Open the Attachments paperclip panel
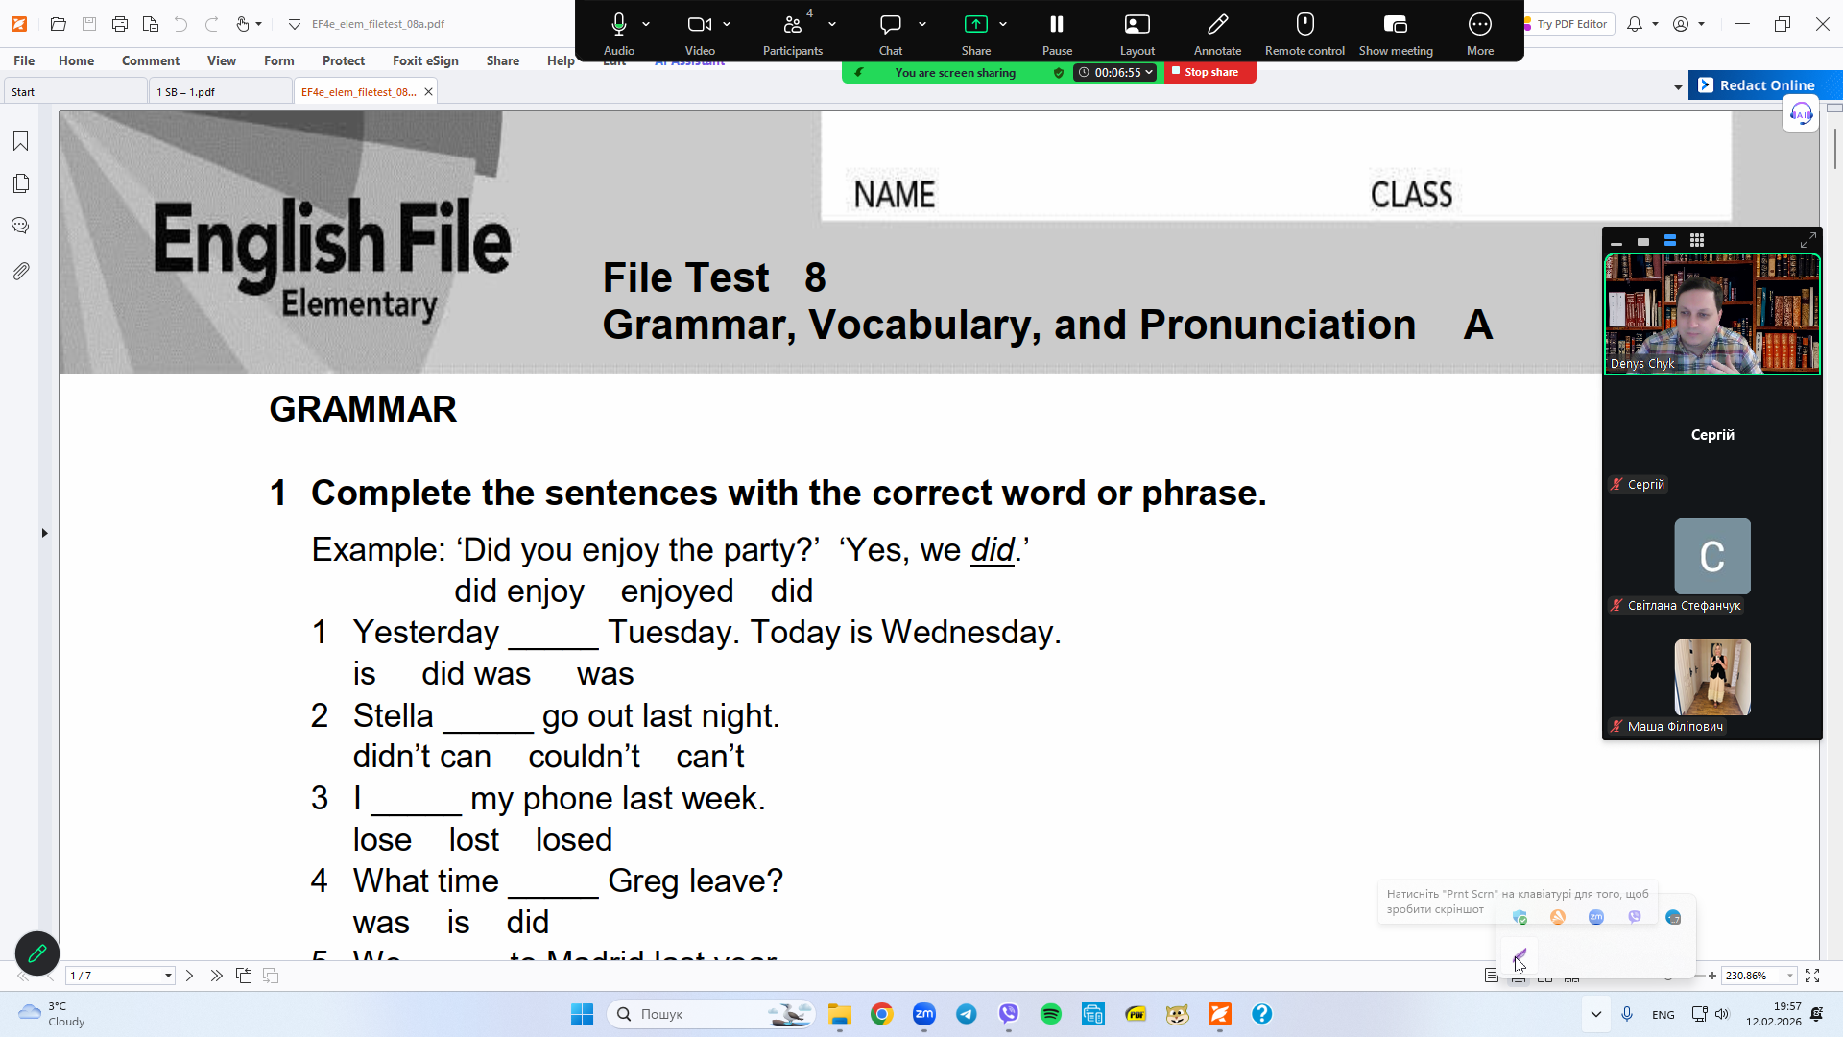This screenshot has width=1843, height=1037. (20, 271)
